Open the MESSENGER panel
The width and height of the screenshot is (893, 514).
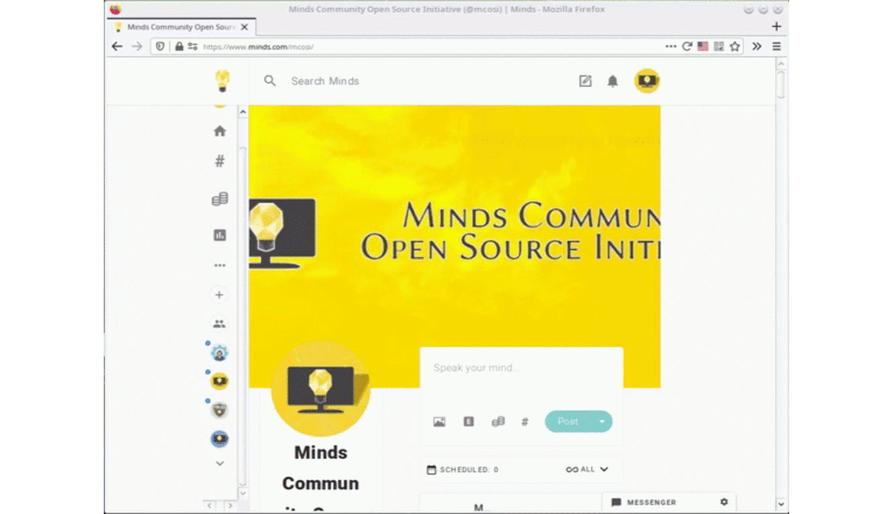[643, 502]
